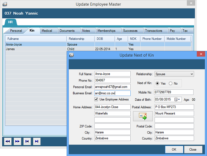Click the empty third home address line
Image resolution: width=207 pixels, height=156 pixels.
112,120
